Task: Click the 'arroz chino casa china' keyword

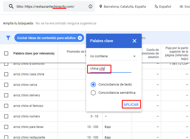Action: coord(29,74)
